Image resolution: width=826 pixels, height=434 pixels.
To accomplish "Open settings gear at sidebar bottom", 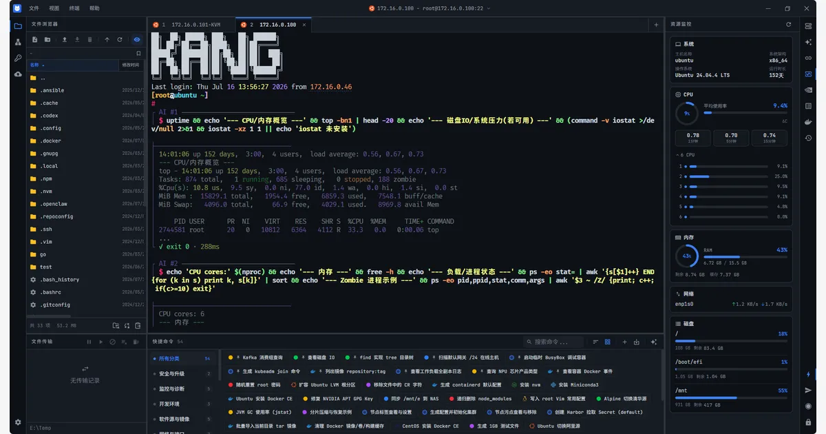I will tap(17, 422).
